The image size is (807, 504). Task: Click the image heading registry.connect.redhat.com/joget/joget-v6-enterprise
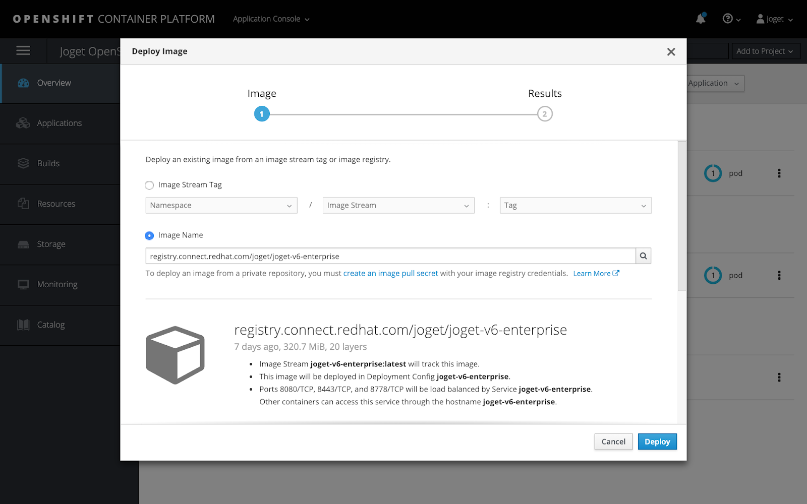click(400, 330)
